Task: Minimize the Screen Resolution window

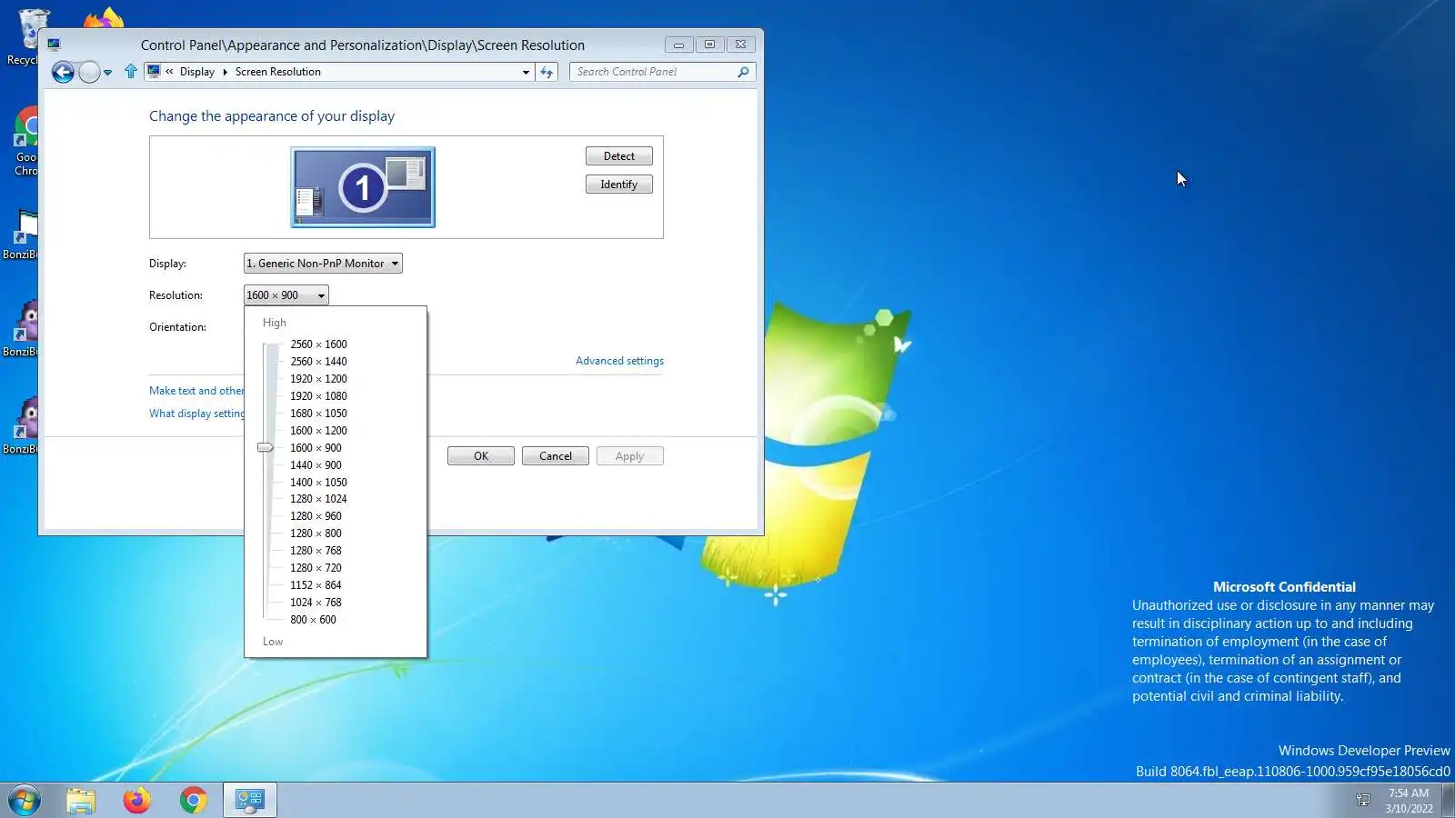Action: pyautogui.click(x=678, y=45)
